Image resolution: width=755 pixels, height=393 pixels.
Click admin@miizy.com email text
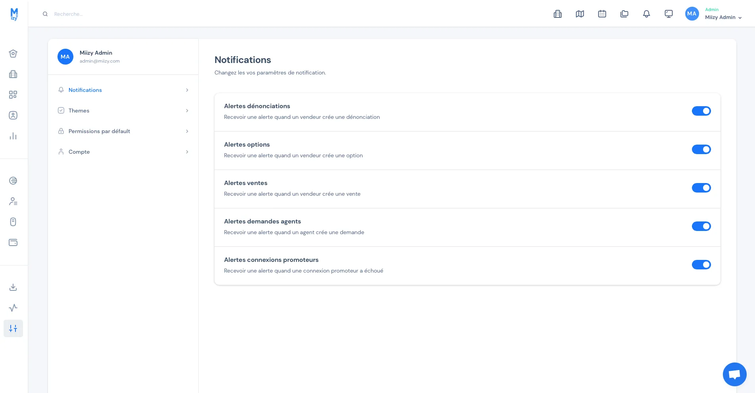(100, 61)
